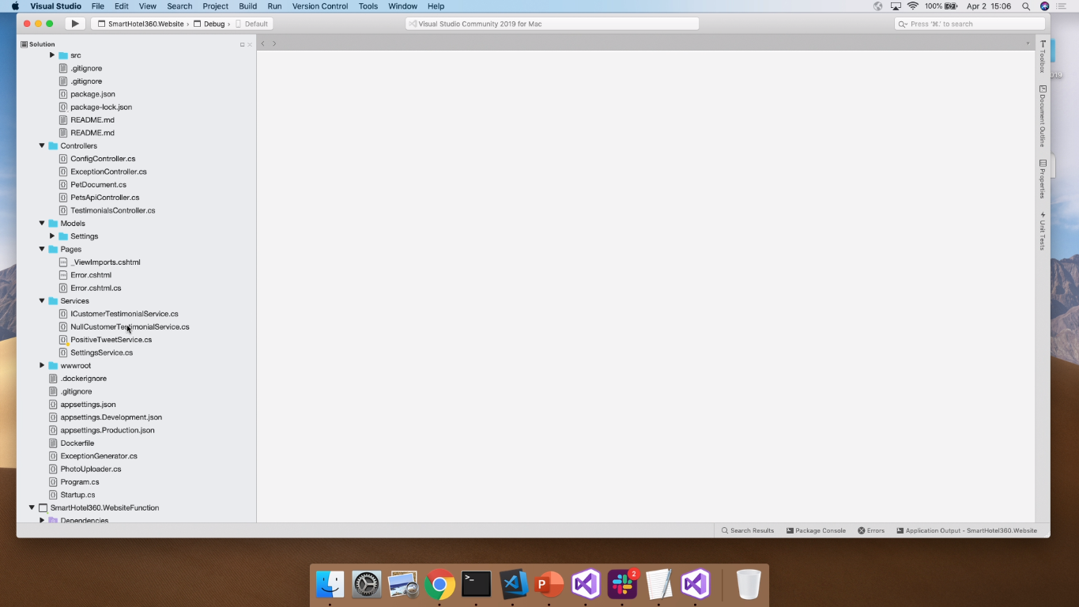This screenshot has width=1079, height=607.
Task: Open the Version Control menu
Action: tap(320, 6)
